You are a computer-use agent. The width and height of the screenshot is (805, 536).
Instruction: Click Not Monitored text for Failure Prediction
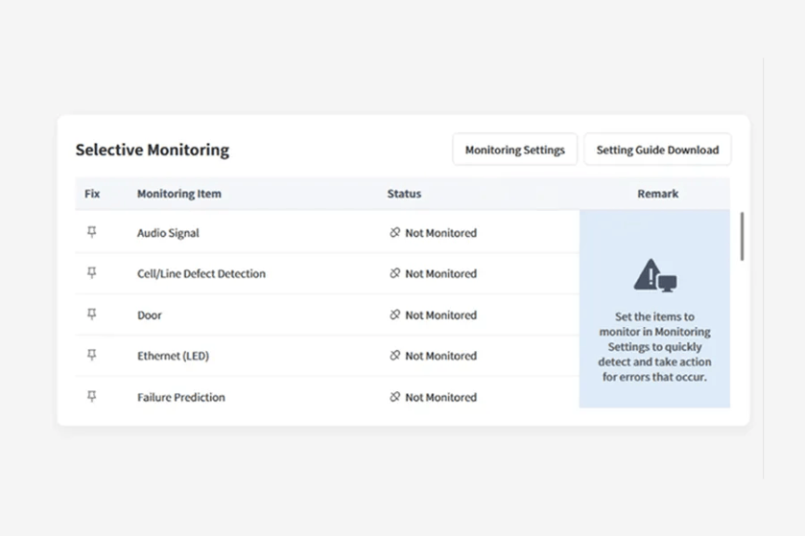[441, 397]
